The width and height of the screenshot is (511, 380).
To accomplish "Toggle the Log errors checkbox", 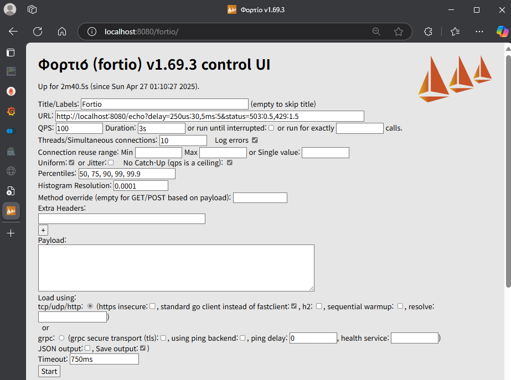I will point(255,140).
